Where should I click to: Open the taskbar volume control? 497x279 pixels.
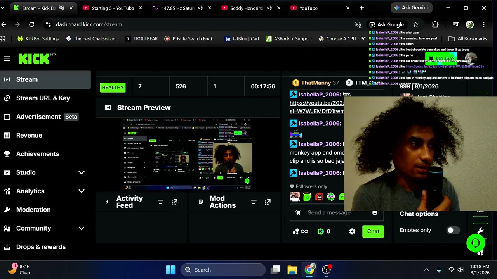460,270
